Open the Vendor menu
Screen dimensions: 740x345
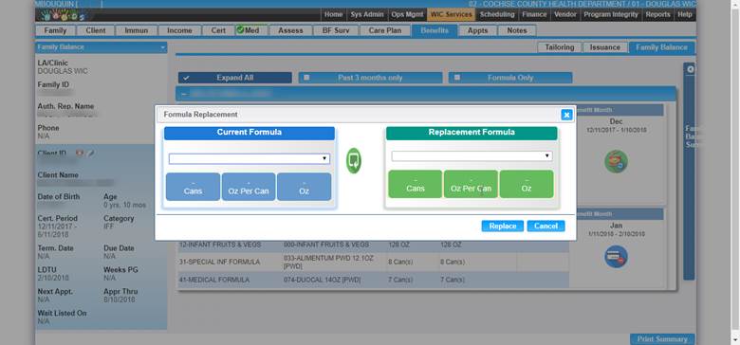564,14
